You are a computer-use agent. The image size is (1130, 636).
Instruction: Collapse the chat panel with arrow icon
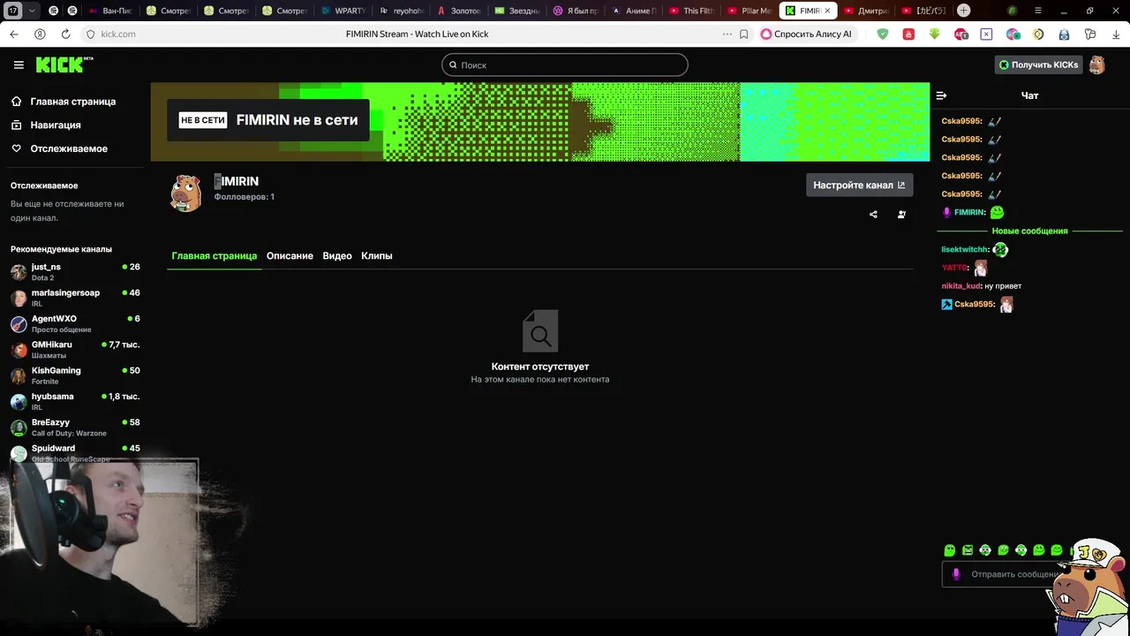tap(941, 95)
